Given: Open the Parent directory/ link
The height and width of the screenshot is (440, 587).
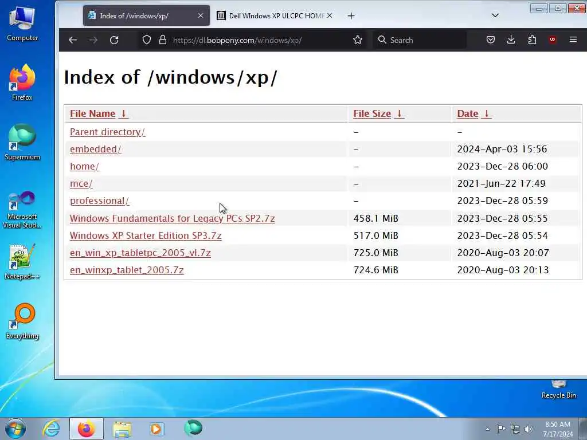Looking at the screenshot, I should point(107,132).
